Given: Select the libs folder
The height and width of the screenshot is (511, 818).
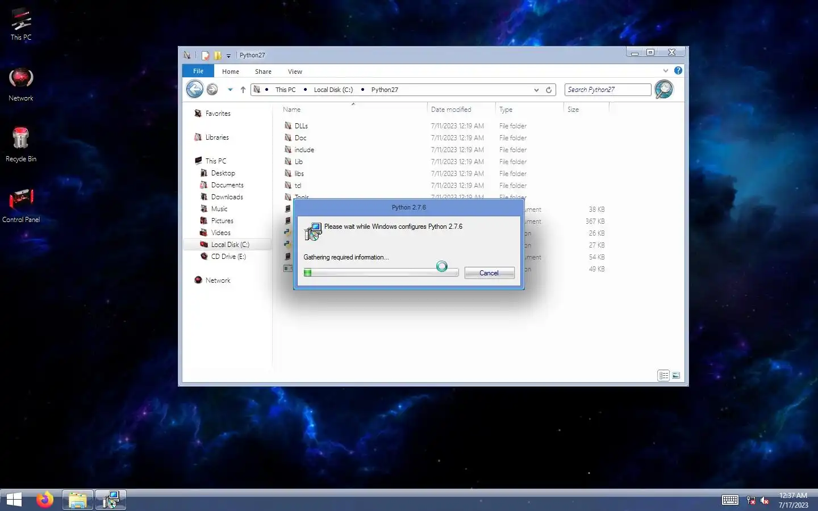Looking at the screenshot, I should click(299, 174).
